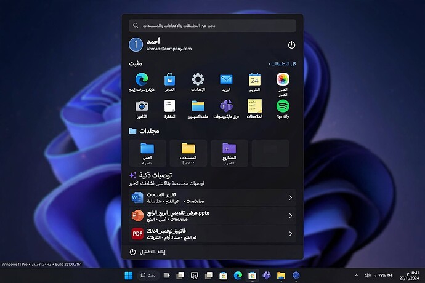Open the File Explorer pinned app tile
This screenshot has width=425, height=283.
coord(198,106)
